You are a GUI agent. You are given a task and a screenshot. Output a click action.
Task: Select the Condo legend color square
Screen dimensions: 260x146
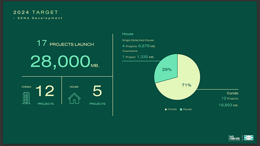166,109
